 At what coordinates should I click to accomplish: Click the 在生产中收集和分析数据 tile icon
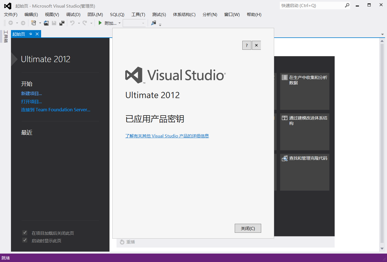(x=285, y=77)
